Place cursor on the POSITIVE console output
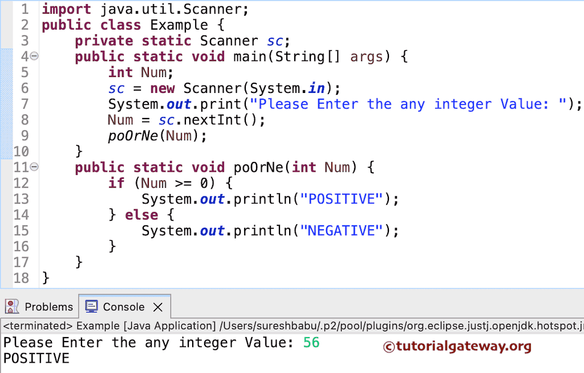Screen dimensions: 584x373 [36, 359]
